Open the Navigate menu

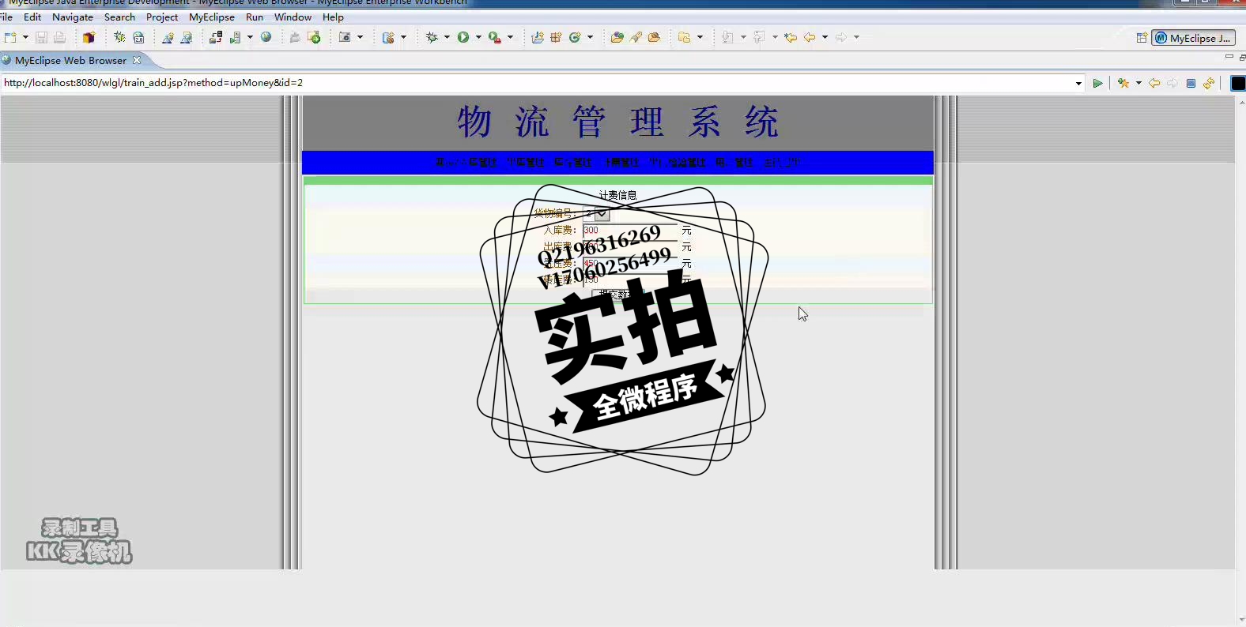click(x=73, y=17)
